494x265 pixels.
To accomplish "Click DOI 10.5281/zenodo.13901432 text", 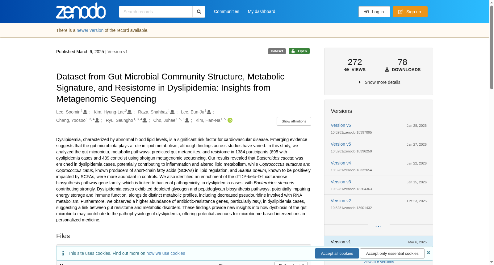I will coord(351,208).
